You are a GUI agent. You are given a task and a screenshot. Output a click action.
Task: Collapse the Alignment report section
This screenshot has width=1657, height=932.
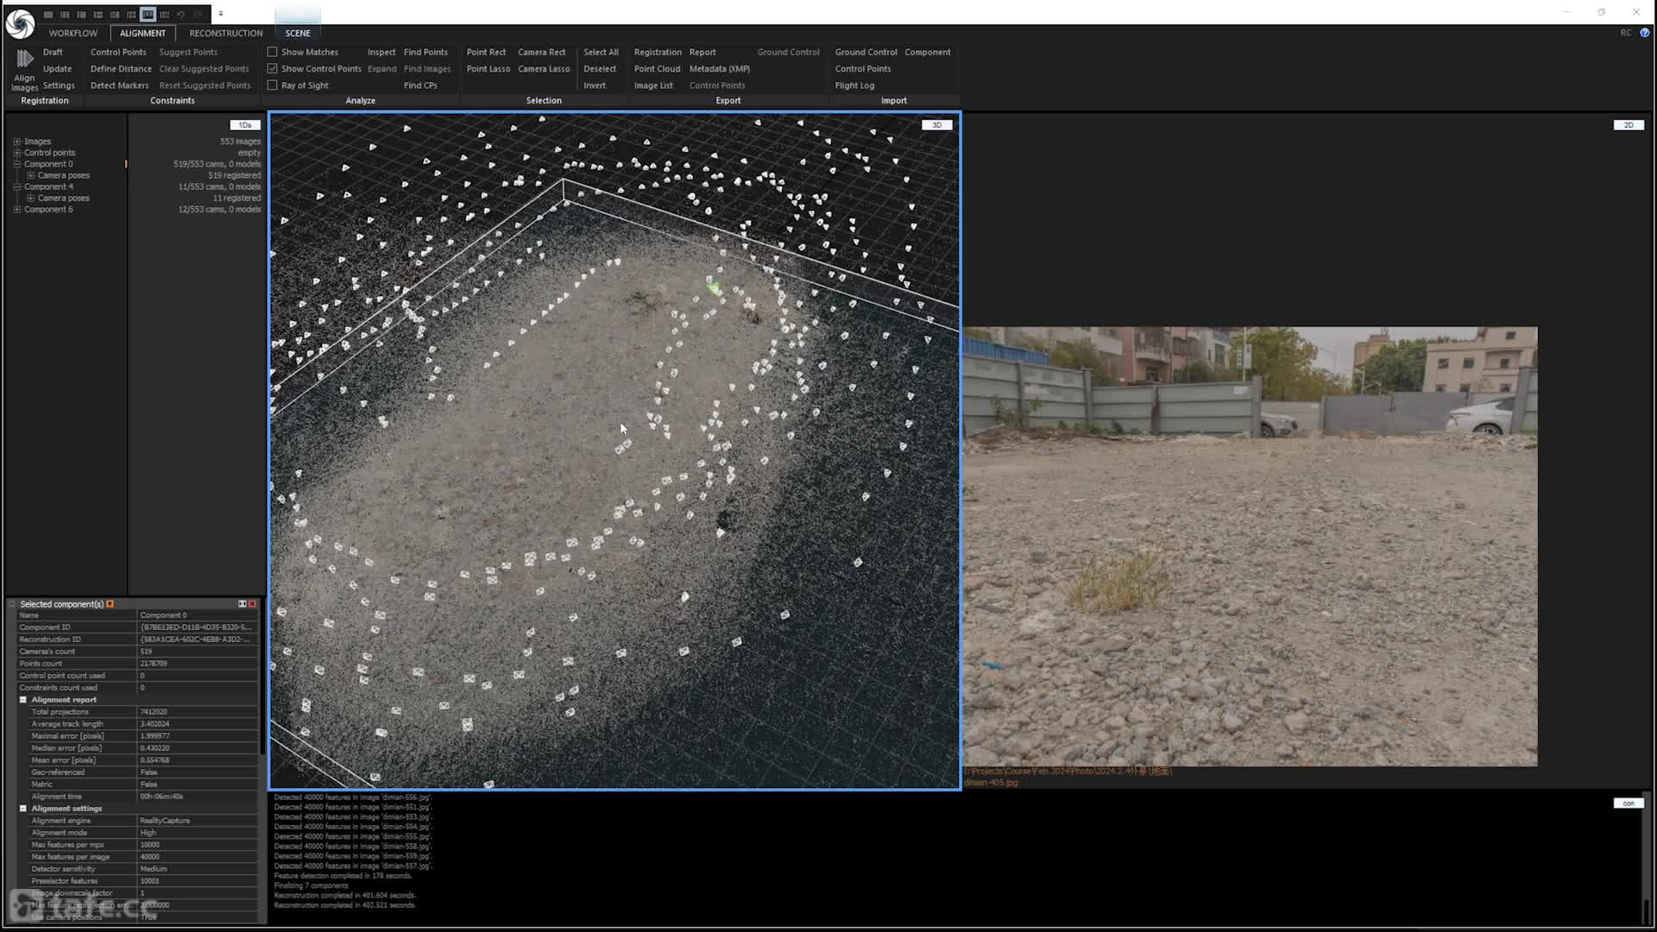23,700
